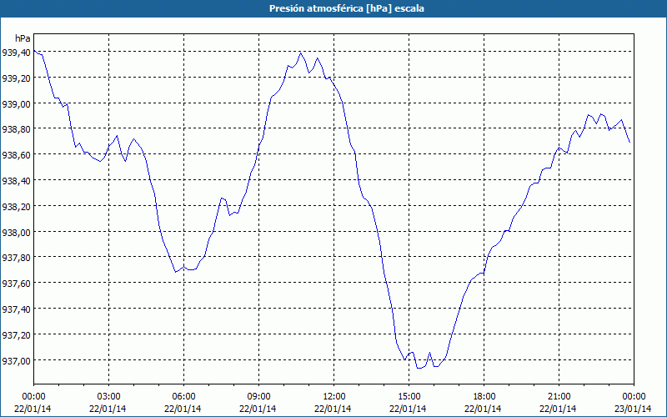Viewport: 667px width, 417px height.
Task: Pick the 938,80 pressure axis value
Action: pyautogui.click(x=16, y=129)
